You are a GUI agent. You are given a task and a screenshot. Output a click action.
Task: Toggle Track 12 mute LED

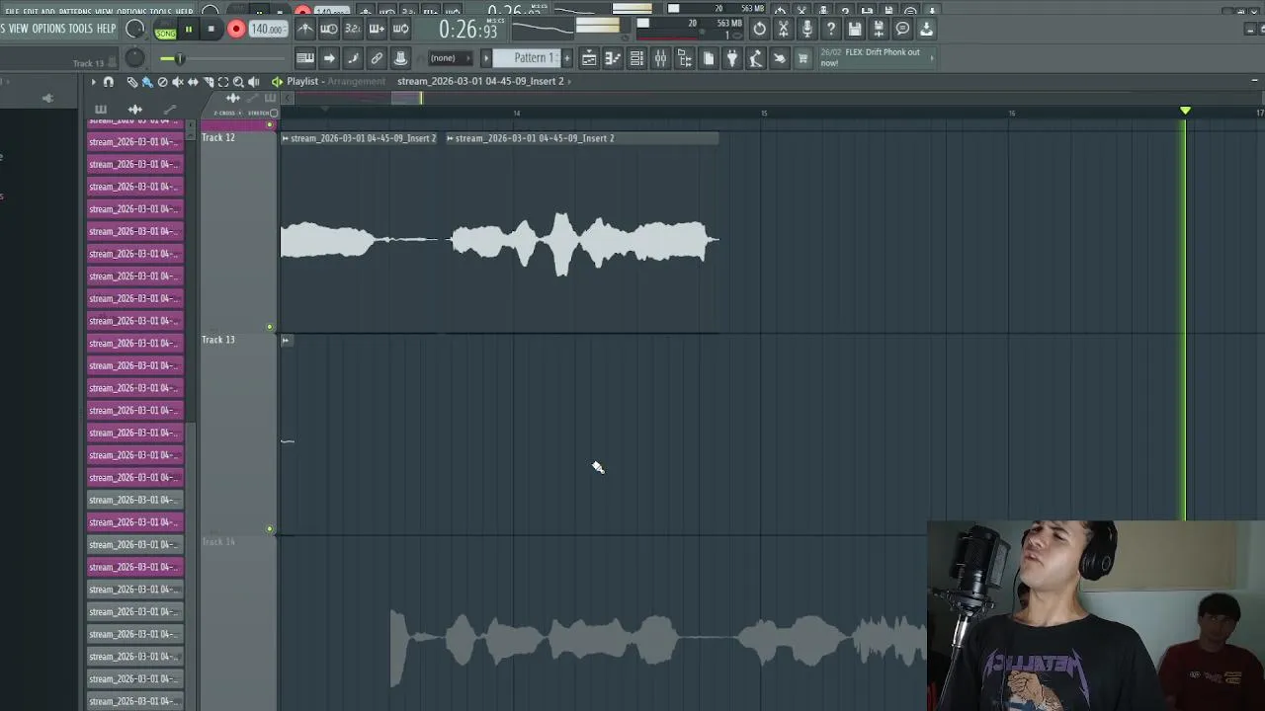pyautogui.click(x=270, y=327)
